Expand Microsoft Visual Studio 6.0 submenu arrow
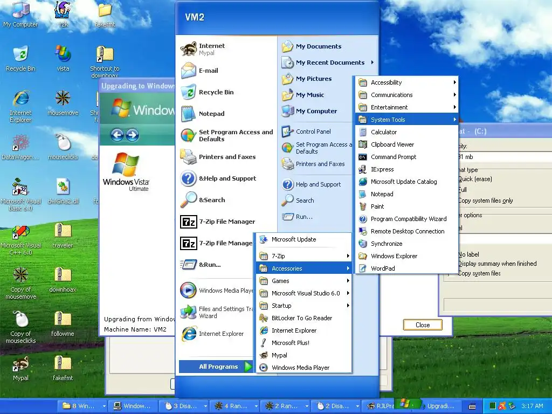The width and height of the screenshot is (552, 414). (348, 293)
